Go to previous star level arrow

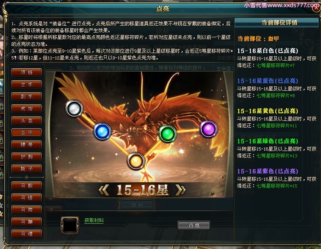point(104,190)
